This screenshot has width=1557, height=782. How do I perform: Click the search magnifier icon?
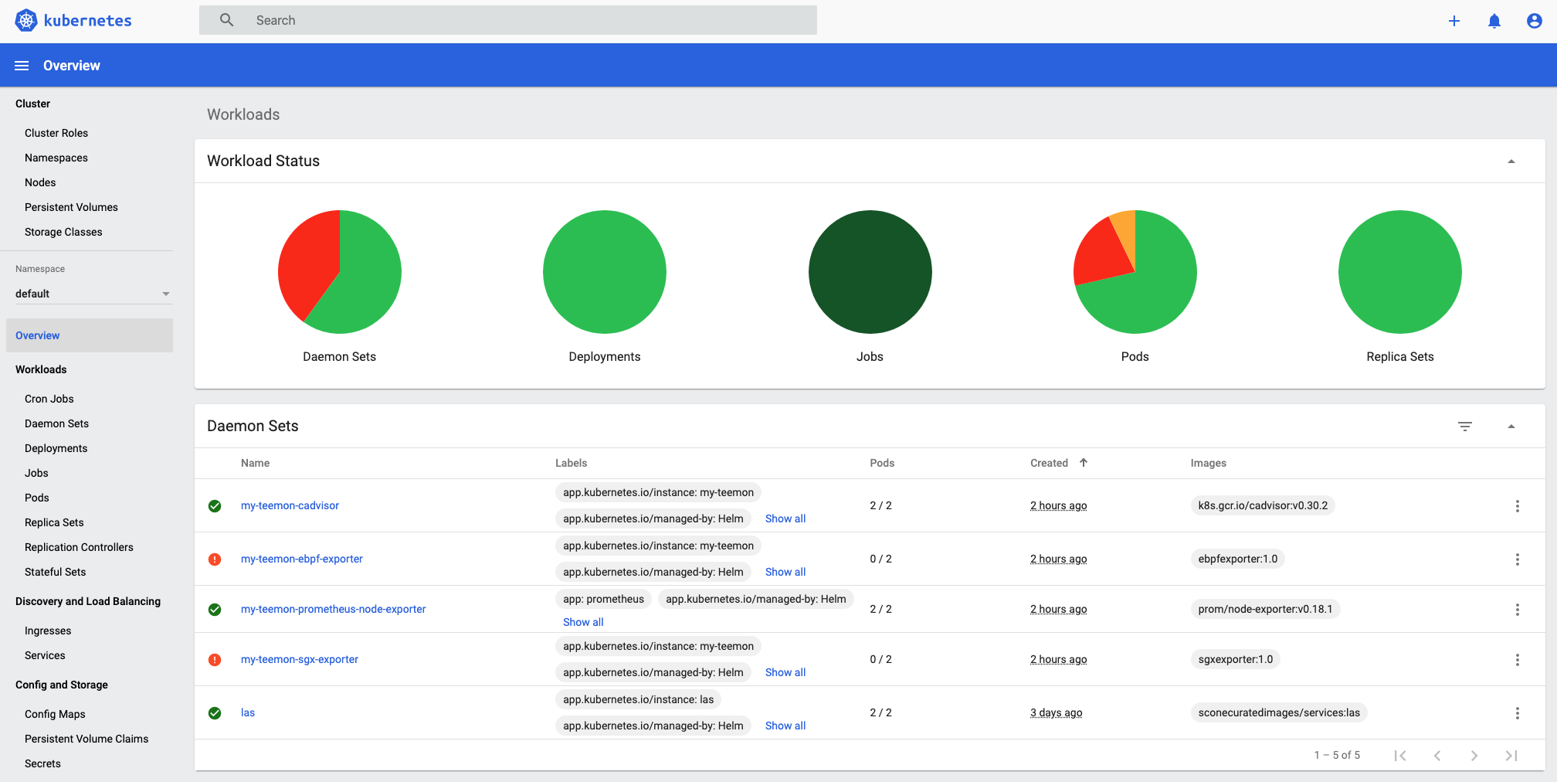[226, 19]
